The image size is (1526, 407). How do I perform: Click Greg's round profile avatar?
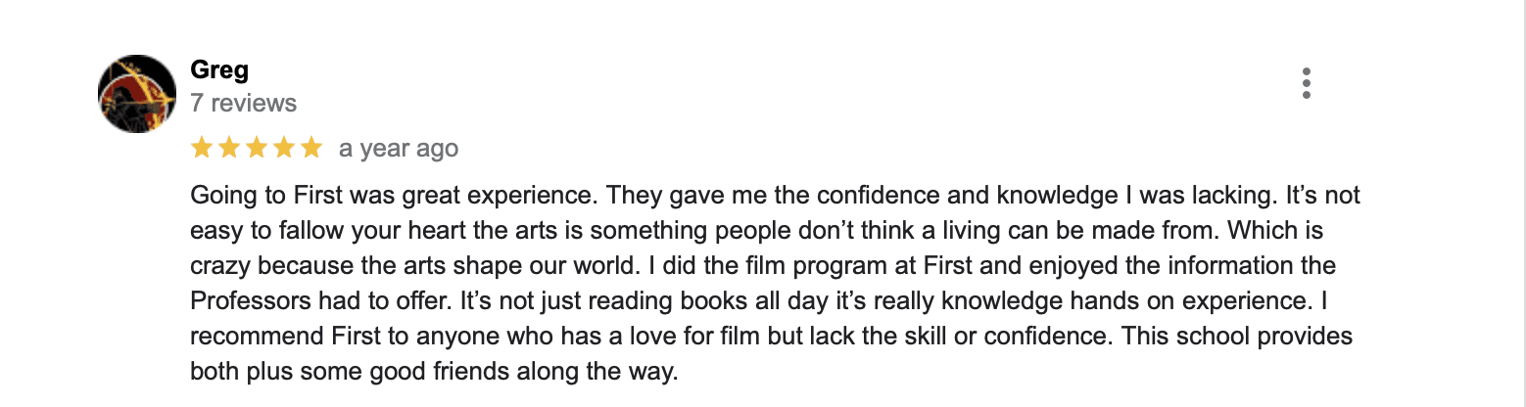tap(137, 94)
